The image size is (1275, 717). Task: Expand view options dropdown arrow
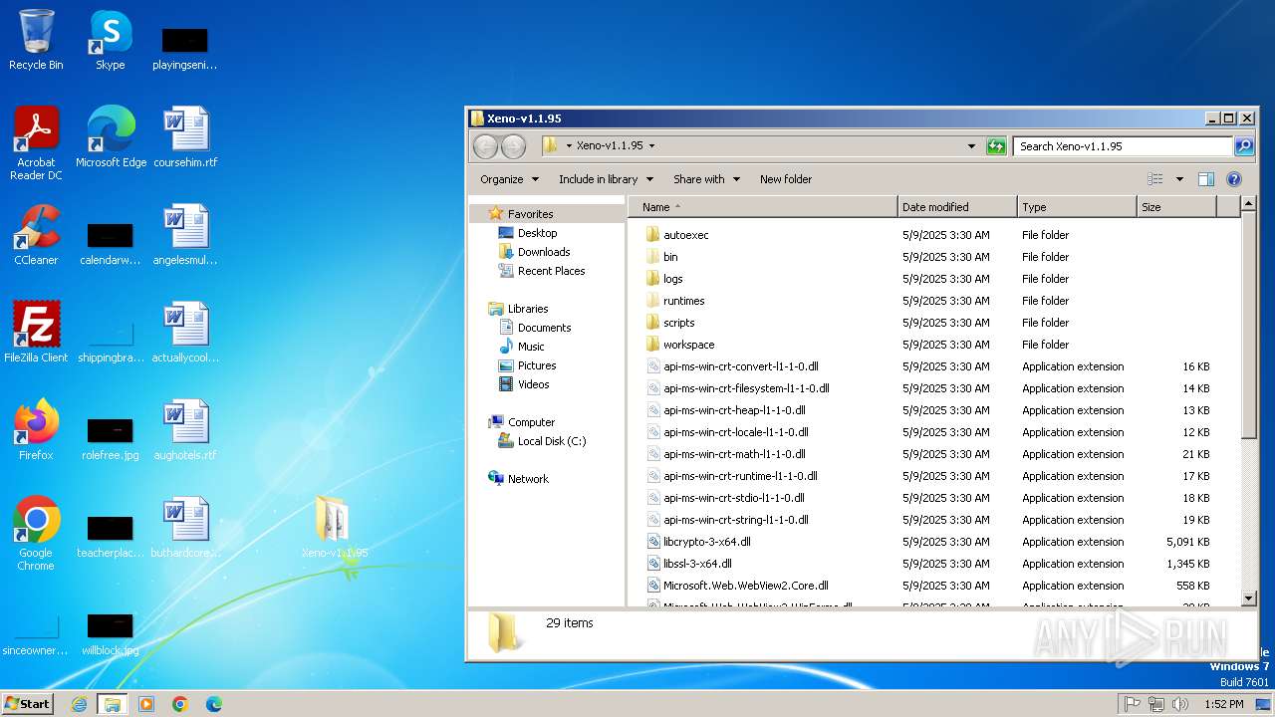[x=1179, y=179]
